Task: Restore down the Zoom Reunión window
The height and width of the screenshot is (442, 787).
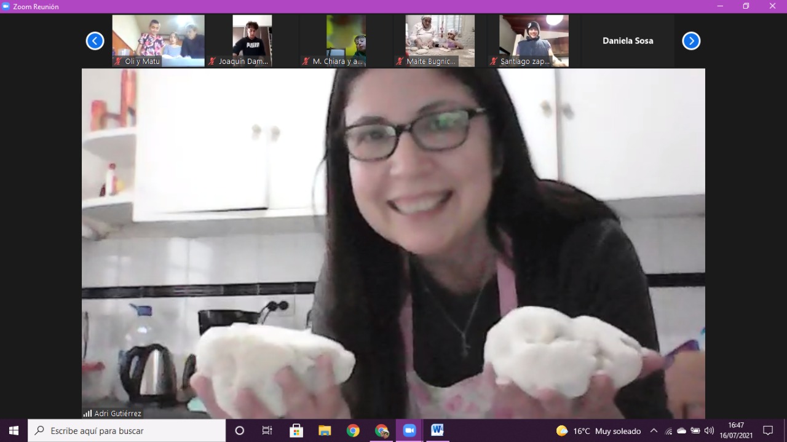Action: click(x=746, y=6)
